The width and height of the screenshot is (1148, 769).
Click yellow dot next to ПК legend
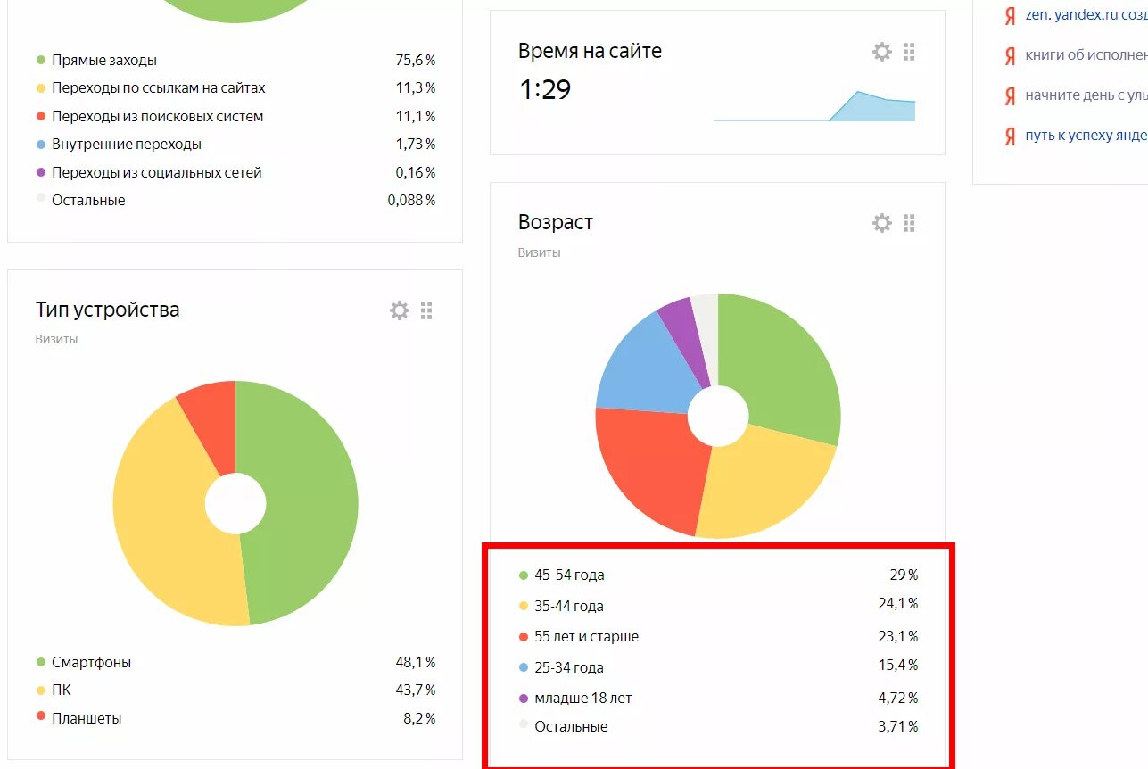[x=40, y=690]
